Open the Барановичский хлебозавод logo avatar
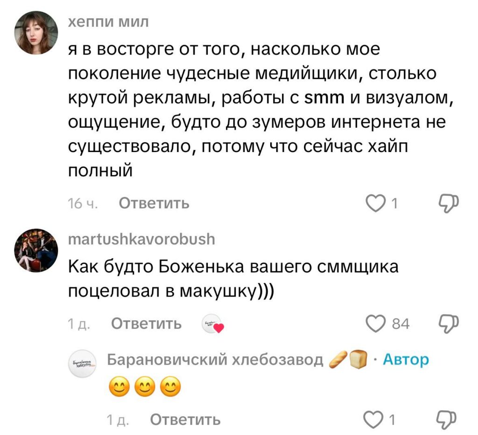478x435 pixels. click(82, 364)
